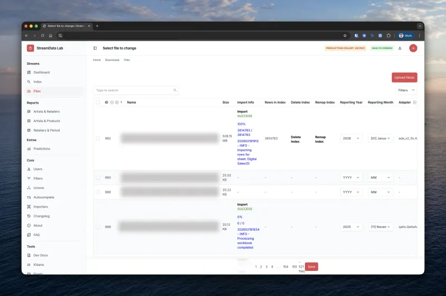Open the YYYY year dropdown for file 990
The width and height of the screenshot is (446, 296).
tap(351, 177)
